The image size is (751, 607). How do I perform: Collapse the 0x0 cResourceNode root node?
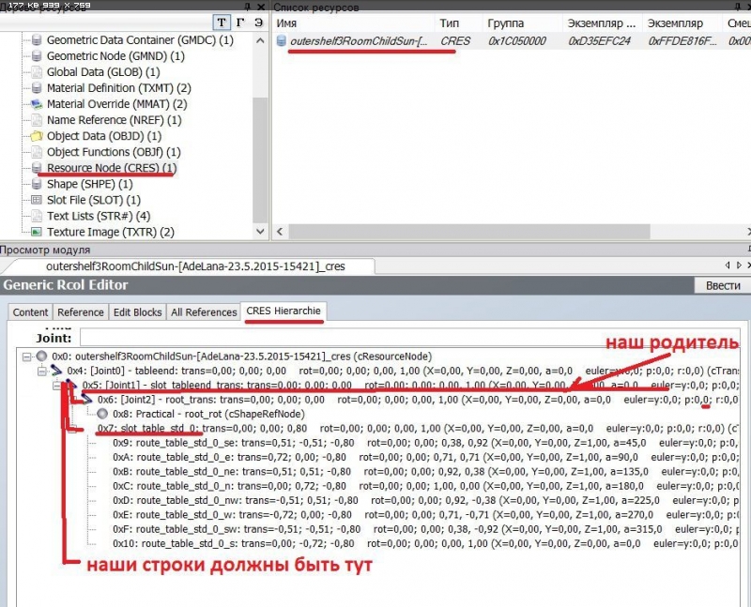[x=25, y=357]
